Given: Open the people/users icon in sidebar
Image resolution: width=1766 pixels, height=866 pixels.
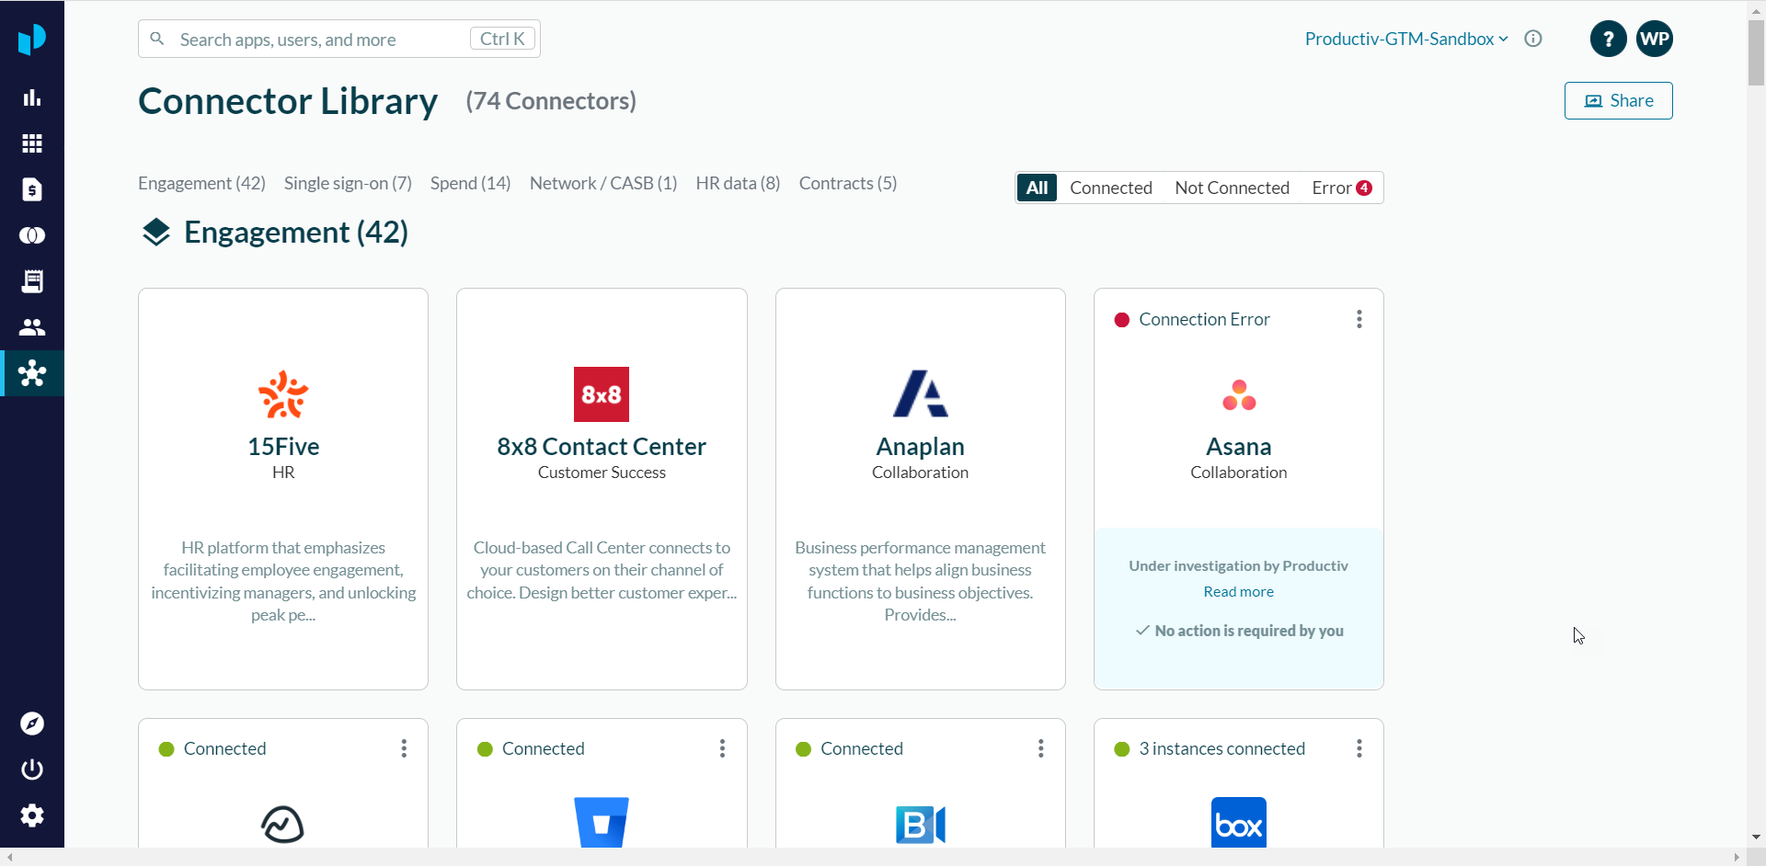Looking at the screenshot, I should coord(32,327).
